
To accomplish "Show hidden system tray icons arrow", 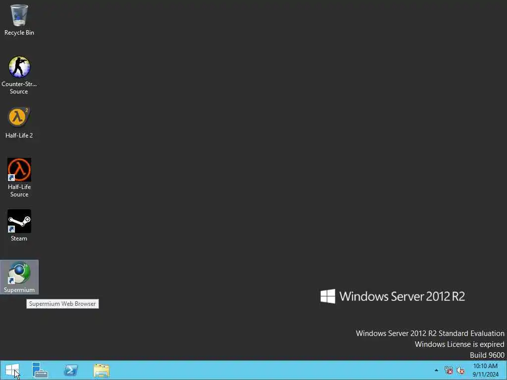I will tap(436, 370).
